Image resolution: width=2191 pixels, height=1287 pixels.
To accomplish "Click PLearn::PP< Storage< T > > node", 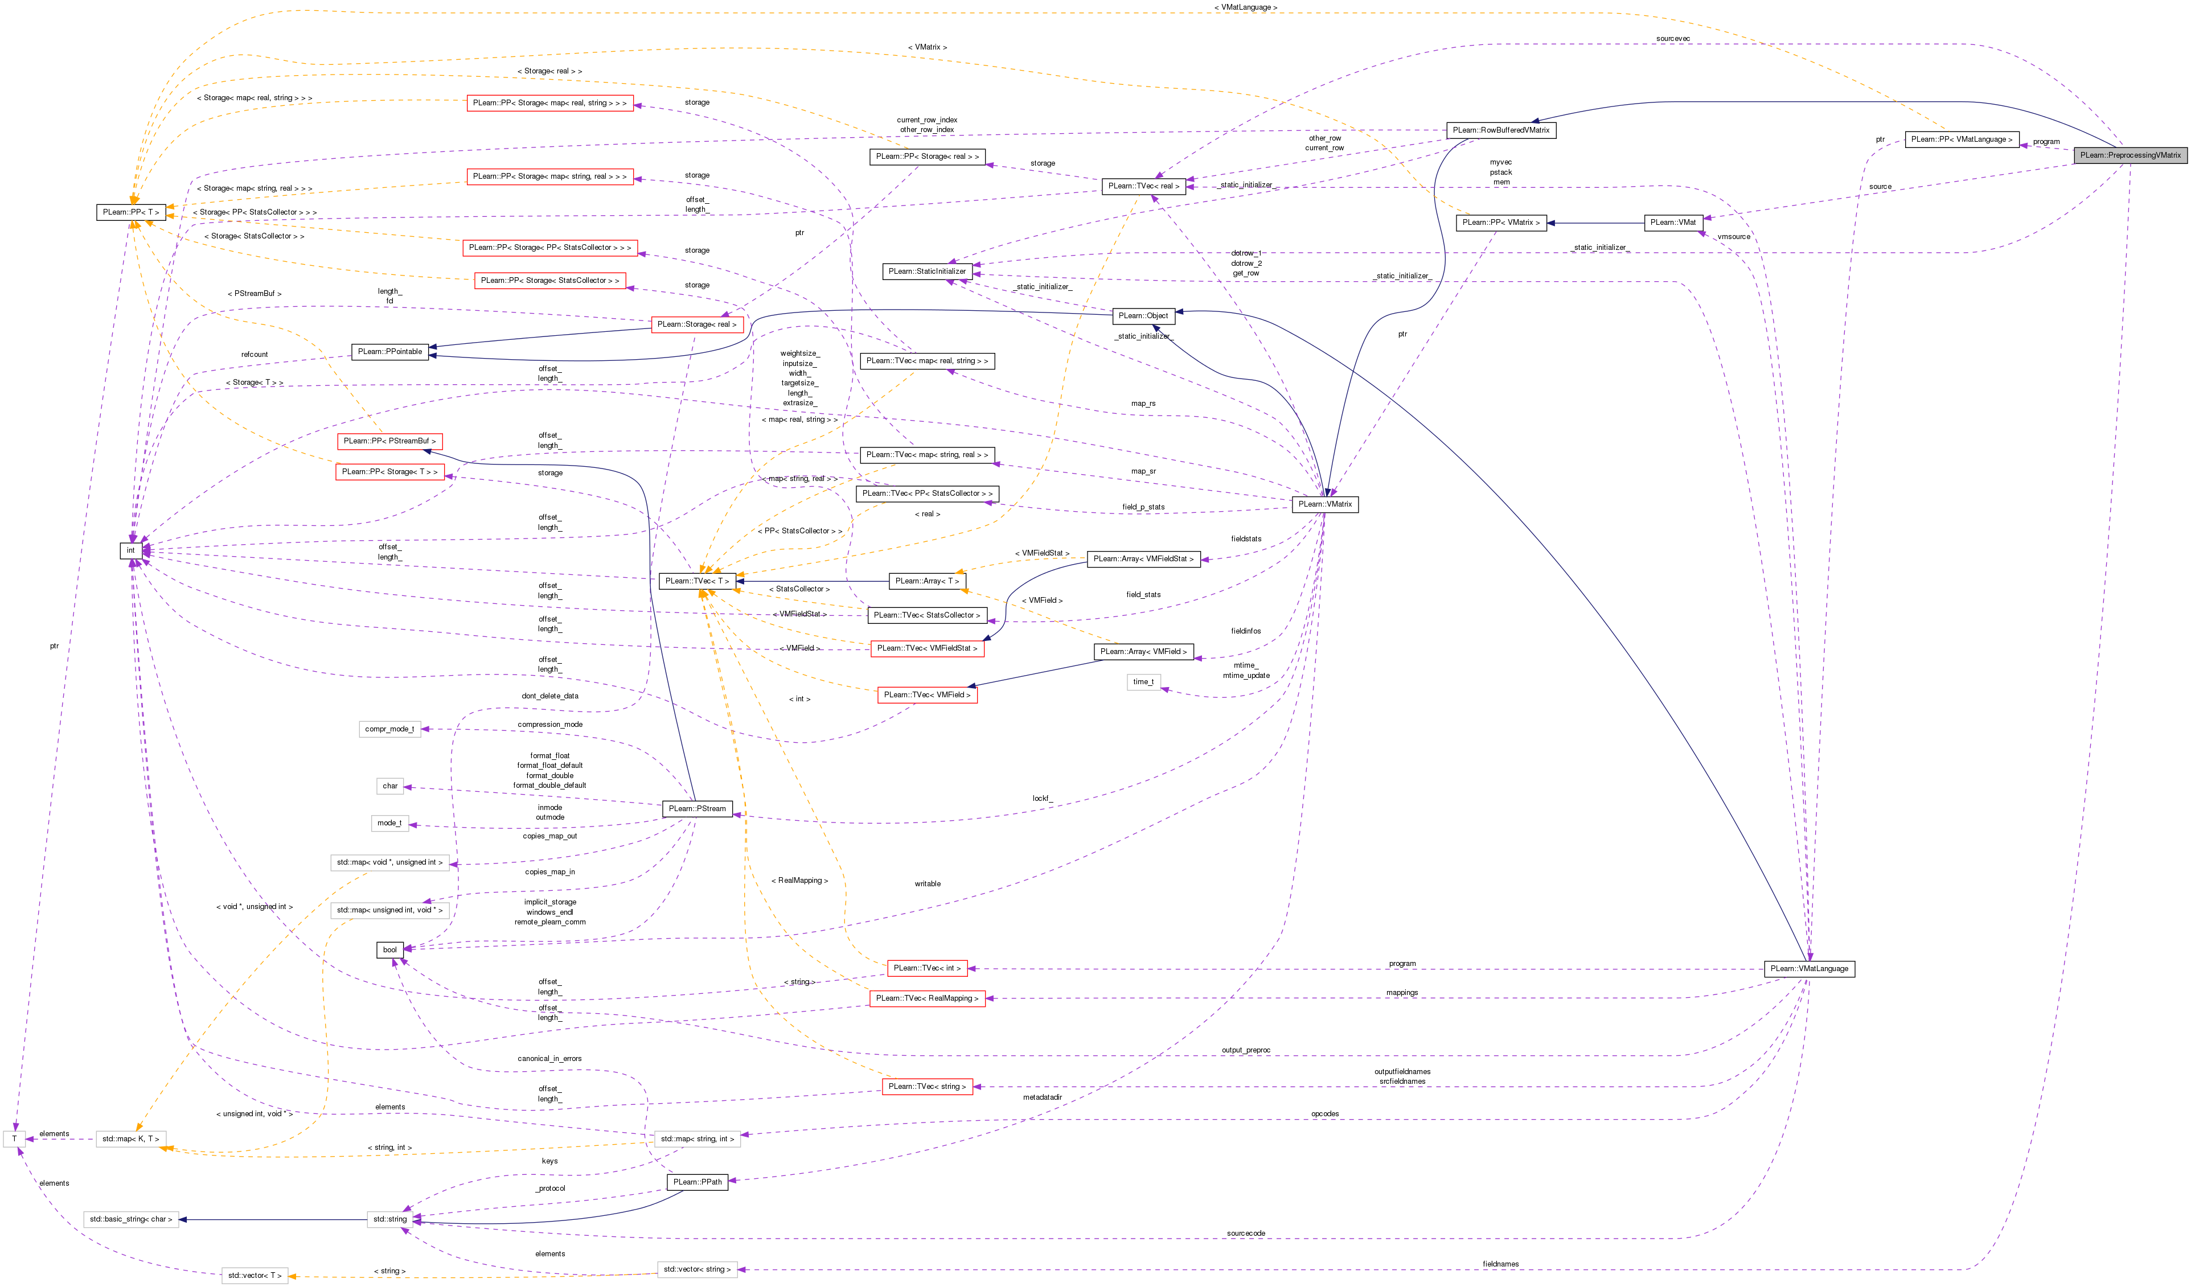I will 389,472.
